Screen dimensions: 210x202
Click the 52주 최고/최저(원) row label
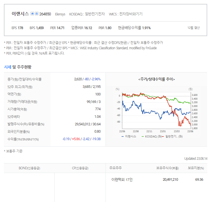click(x=20, y=87)
